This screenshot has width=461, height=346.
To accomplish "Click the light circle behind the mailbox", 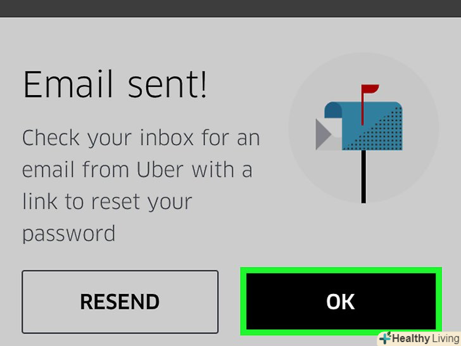I will [x=363, y=128].
